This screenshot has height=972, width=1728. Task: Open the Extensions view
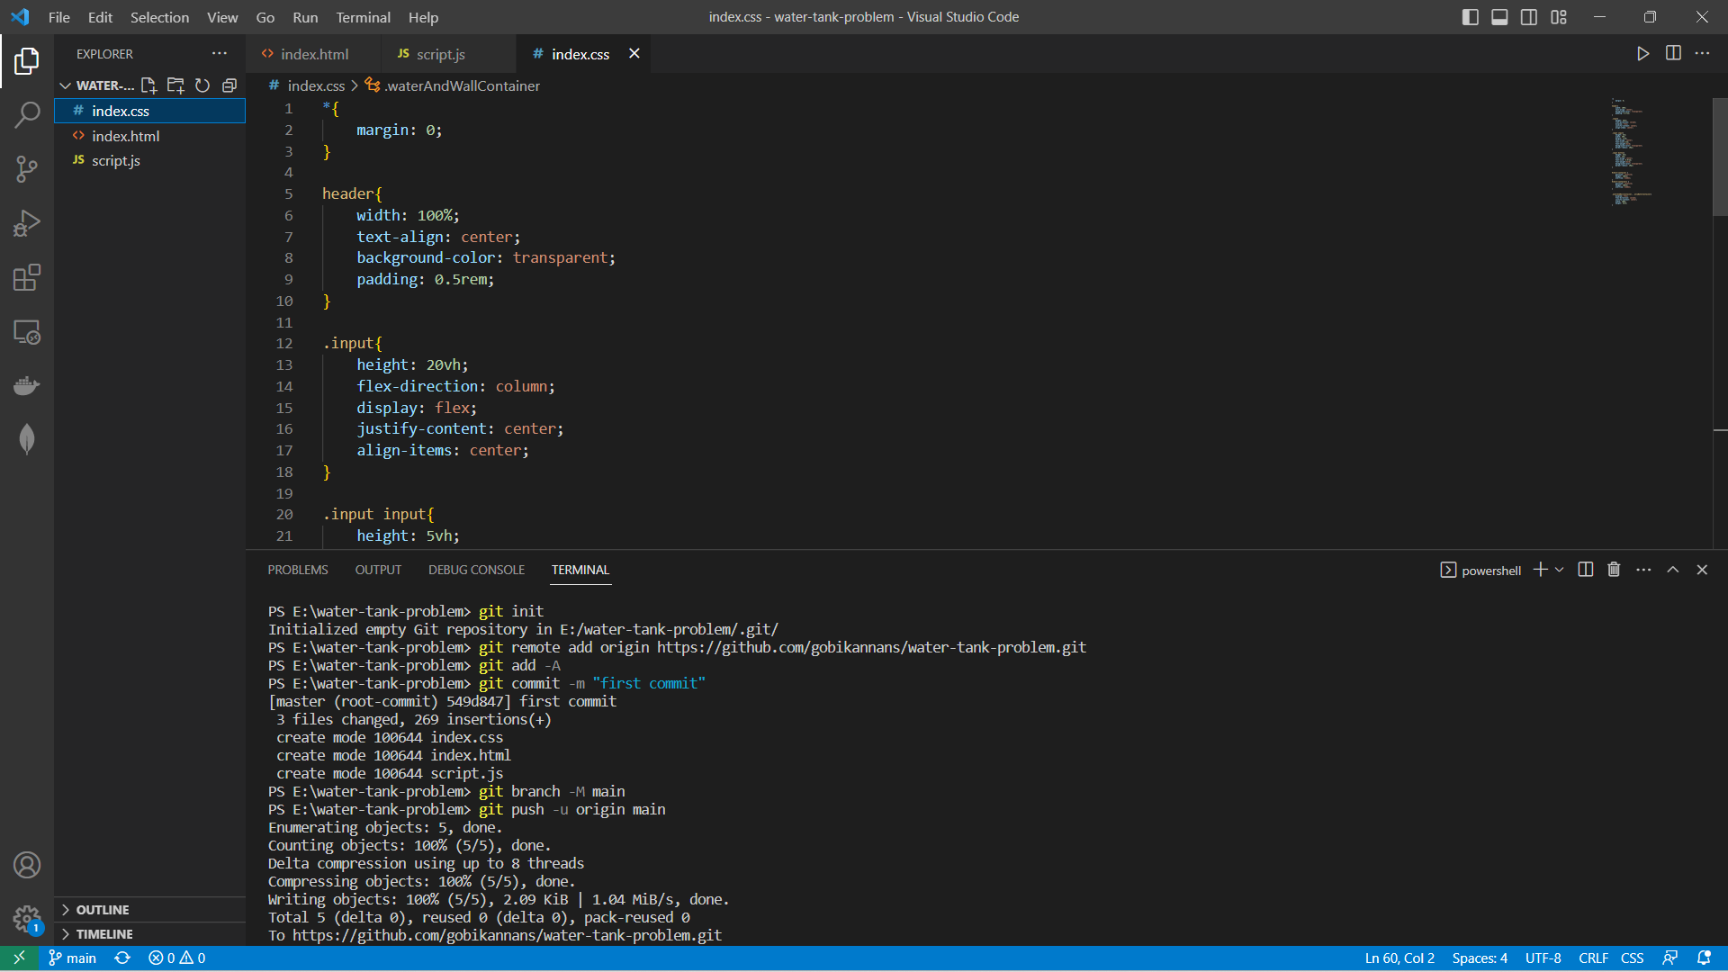[x=27, y=277]
